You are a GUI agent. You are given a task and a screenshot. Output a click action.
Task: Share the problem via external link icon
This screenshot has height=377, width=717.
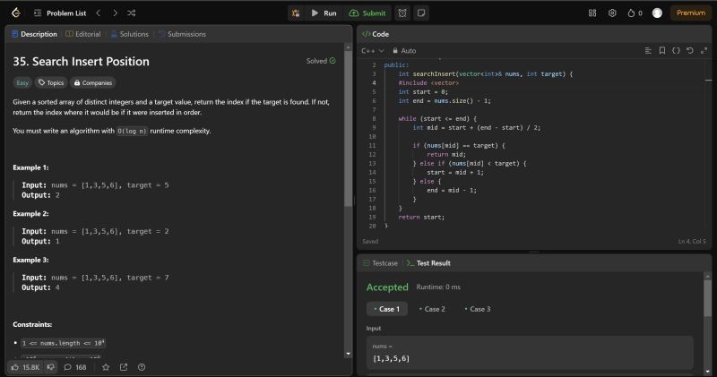pos(124,367)
